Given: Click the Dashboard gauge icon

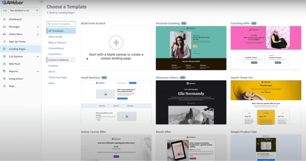Looking at the screenshot, I should coord(4,19).
